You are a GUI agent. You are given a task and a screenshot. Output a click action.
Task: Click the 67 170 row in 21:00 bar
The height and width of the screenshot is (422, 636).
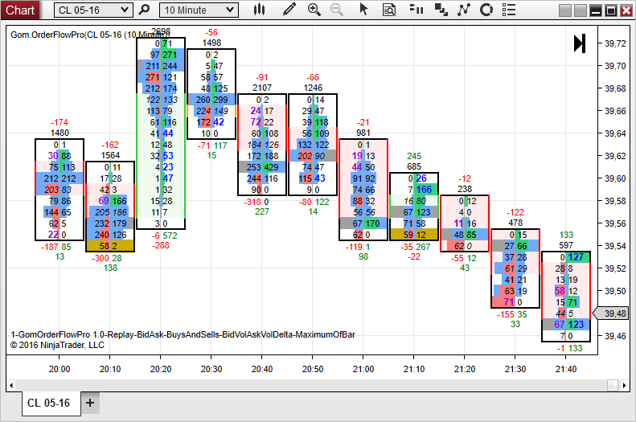[363, 223]
